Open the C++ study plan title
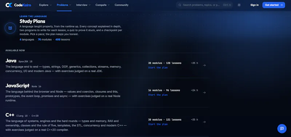 coord(10,115)
